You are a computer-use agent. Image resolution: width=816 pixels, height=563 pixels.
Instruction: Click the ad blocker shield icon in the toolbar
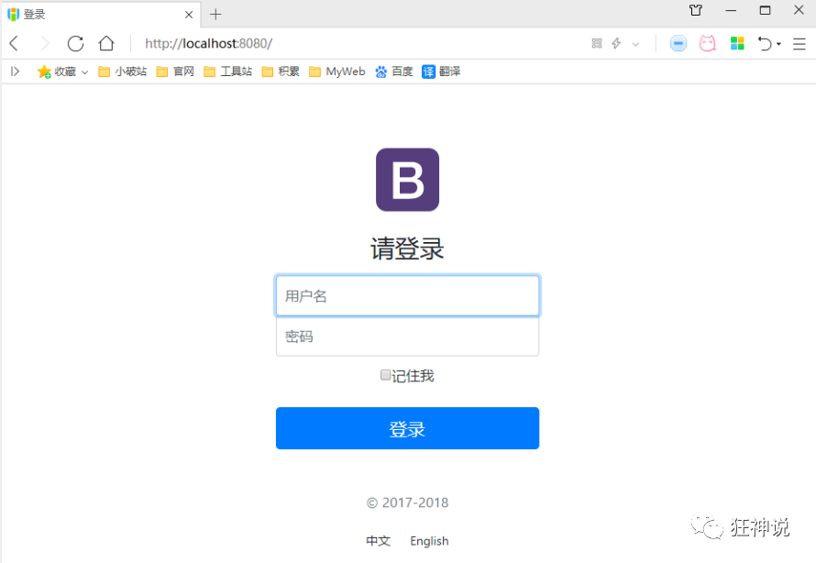click(x=678, y=43)
